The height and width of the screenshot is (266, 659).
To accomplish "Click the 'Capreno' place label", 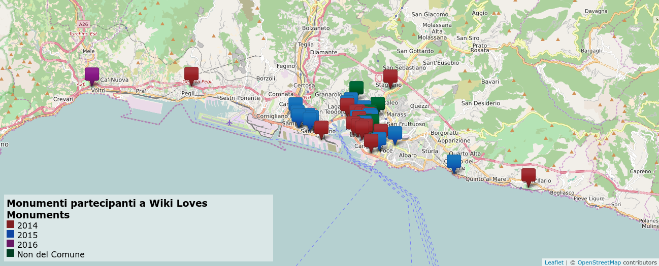I will [x=640, y=171].
